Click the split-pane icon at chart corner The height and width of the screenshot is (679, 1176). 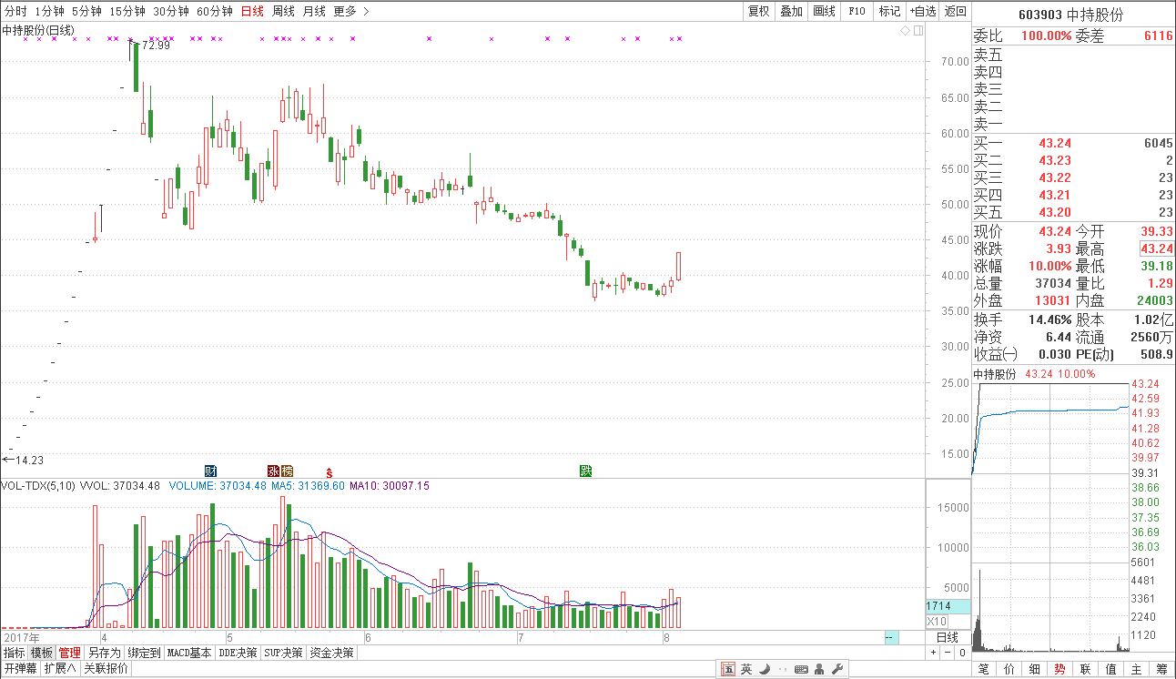tap(917, 31)
